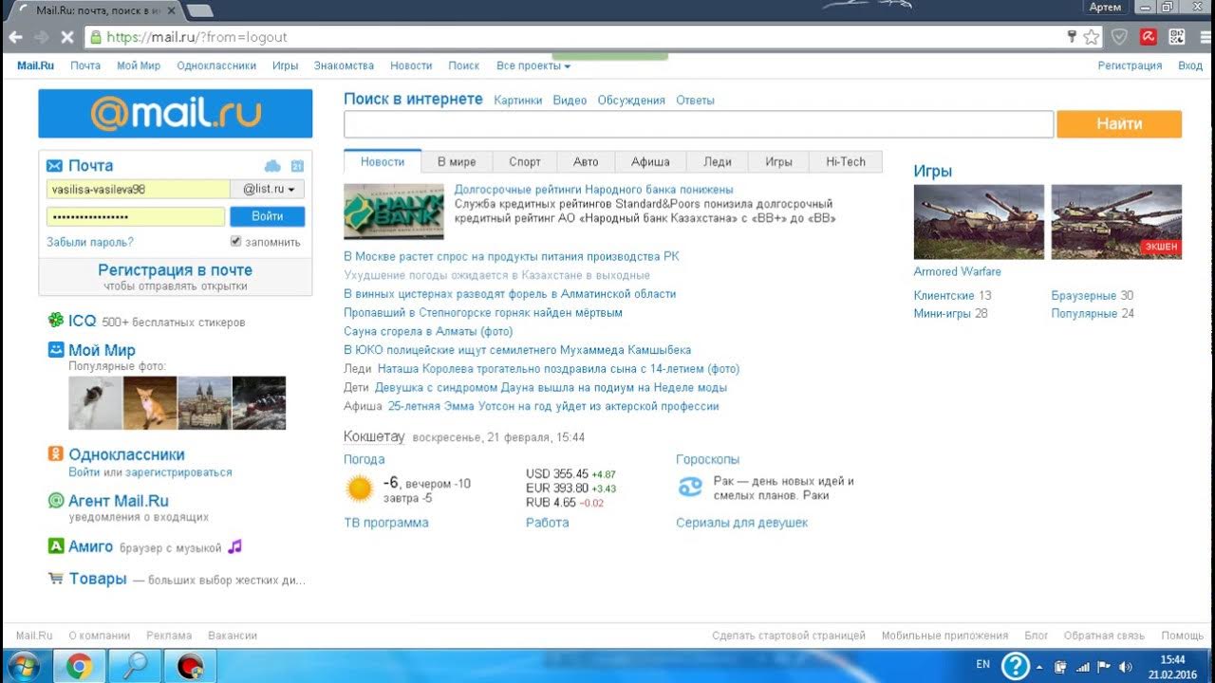Open Регистрация в почте link

[176, 270]
